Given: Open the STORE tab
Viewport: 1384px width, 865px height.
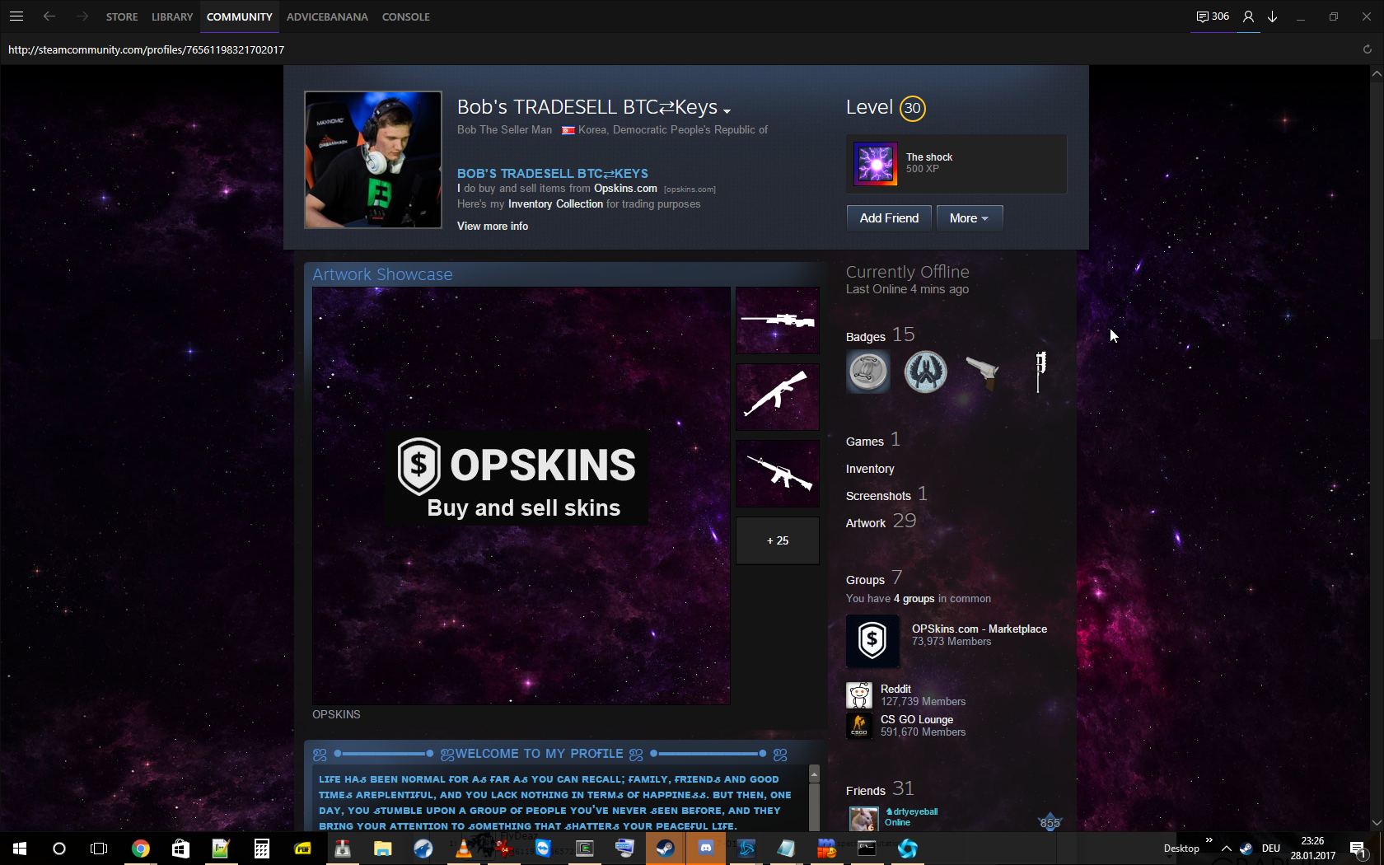Looking at the screenshot, I should (122, 16).
